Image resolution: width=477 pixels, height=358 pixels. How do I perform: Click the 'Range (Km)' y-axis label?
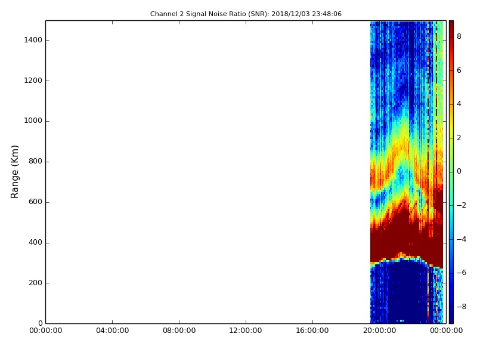click(x=14, y=172)
